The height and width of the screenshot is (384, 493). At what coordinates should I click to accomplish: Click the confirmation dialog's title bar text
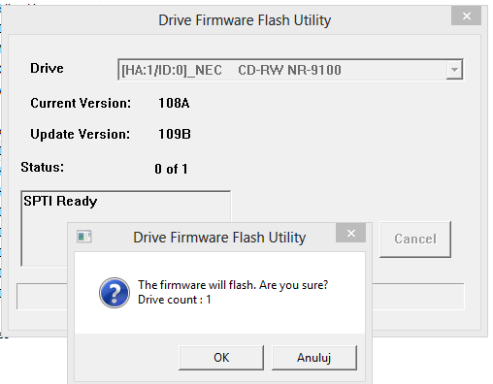(219, 238)
